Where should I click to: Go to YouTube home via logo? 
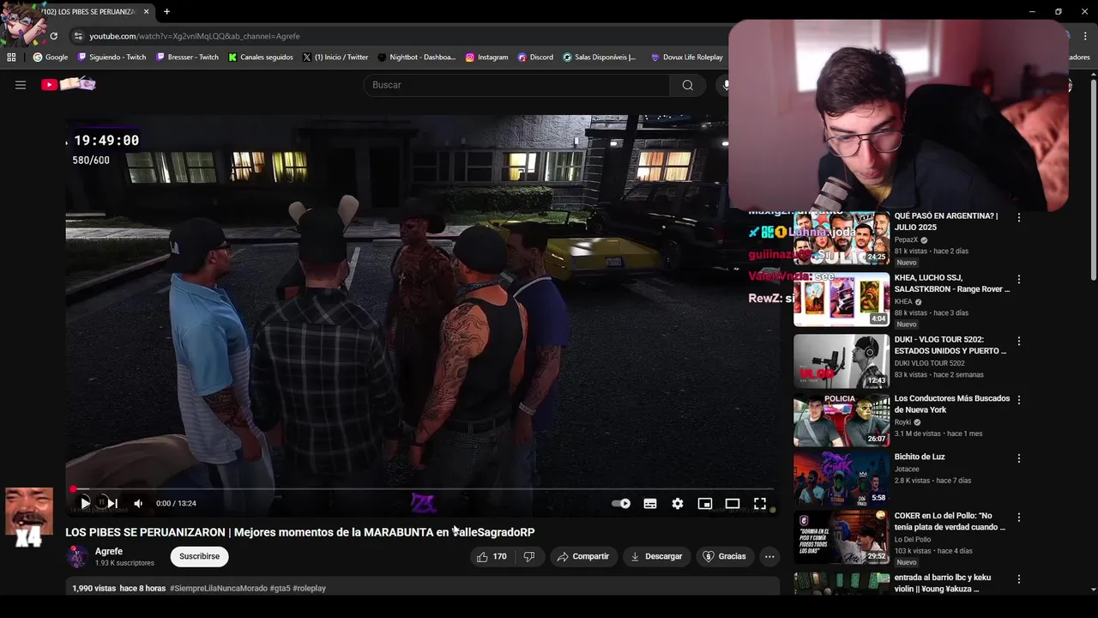coord(69,84)
